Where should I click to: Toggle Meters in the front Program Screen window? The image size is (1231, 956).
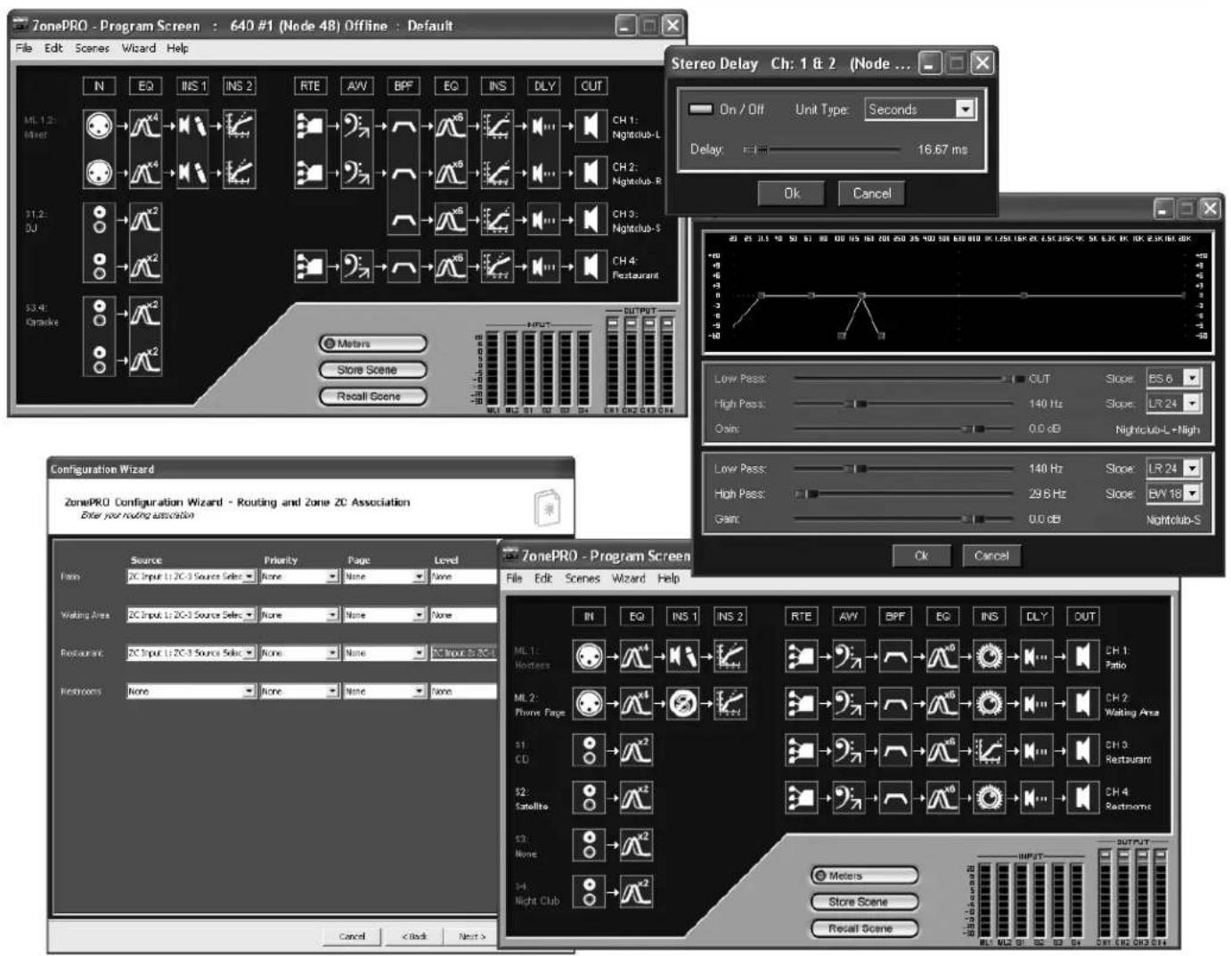point(864,876)
